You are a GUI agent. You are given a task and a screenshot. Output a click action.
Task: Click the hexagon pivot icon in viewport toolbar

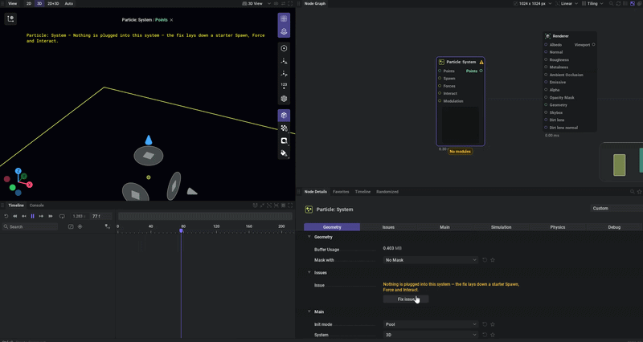(284, 48)
